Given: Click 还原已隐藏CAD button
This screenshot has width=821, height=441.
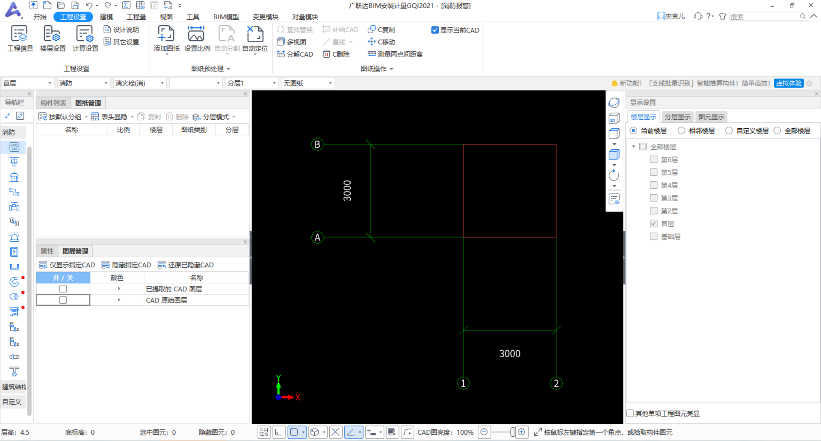Looking at the screenshot, I should click(186, 265).
